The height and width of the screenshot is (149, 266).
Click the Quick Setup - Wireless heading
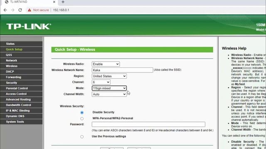pyautogui.click(x=75, y=50)
